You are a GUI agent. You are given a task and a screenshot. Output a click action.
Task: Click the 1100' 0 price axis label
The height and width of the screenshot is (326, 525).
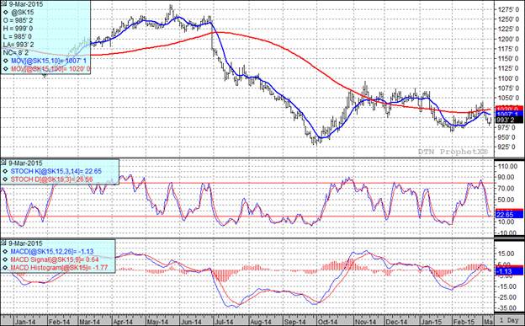coord(508,78)
